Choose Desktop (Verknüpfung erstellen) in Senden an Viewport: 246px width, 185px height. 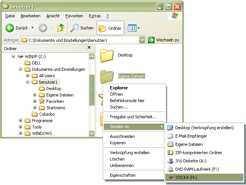[204, 128]
